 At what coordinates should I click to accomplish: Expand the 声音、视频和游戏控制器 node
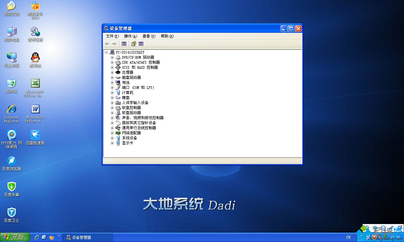point(112,118)
